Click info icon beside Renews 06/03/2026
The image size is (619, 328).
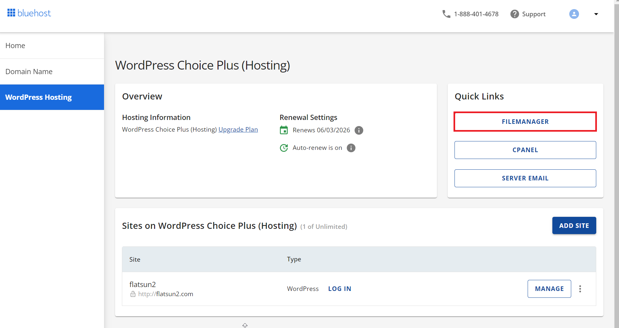point(359,130)
